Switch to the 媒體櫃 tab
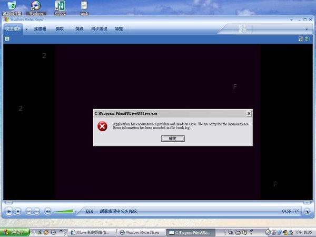 pos(40,29)
